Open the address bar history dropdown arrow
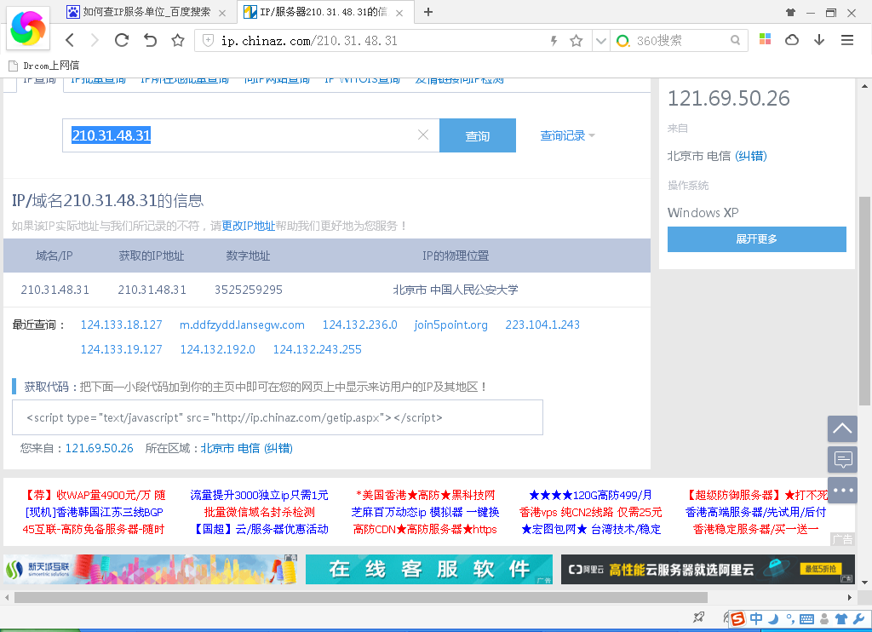Viewport: 872px width, 632px height. point(600,41)
